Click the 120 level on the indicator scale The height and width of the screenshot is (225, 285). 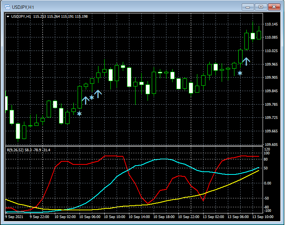click(x=267, y=149)
